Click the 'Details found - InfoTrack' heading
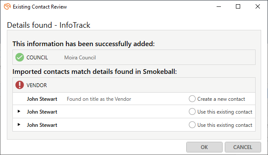The height and width of the screenshot is (155, 268). click(48, 25)
